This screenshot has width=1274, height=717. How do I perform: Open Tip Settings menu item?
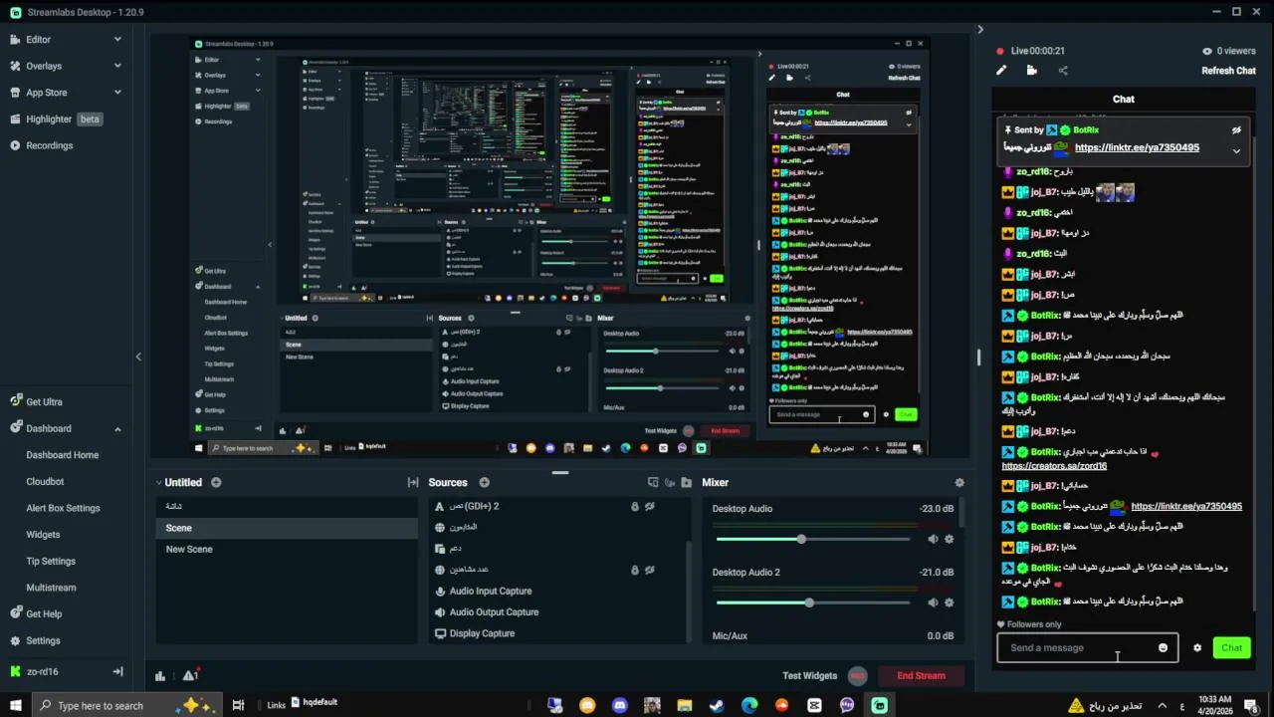click(x=51, y=562)
